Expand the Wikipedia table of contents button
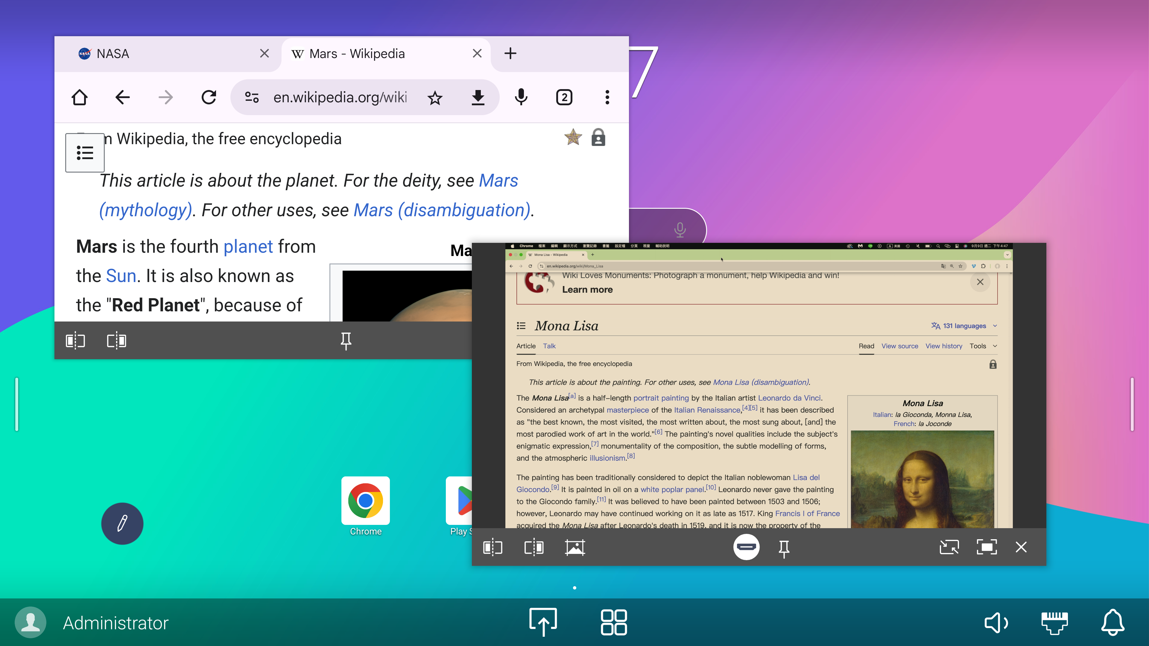Image resolution: width=1149 pixels, height=646 pixels. tap(85, 153)
